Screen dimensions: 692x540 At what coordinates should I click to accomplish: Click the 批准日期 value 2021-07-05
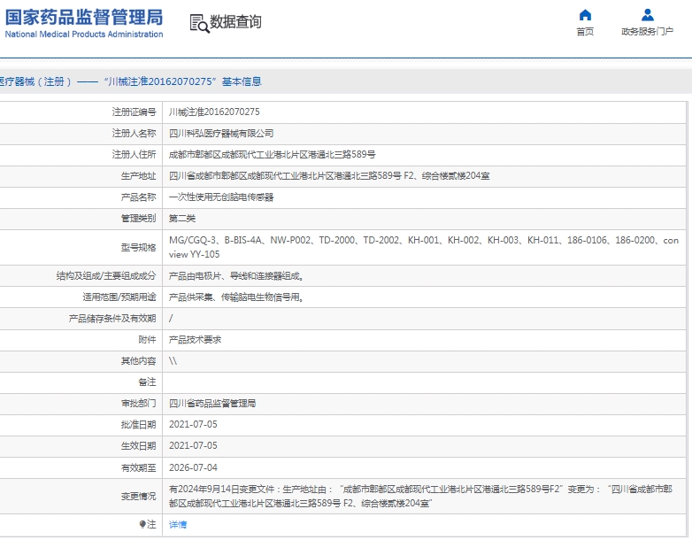pos(193,424)
